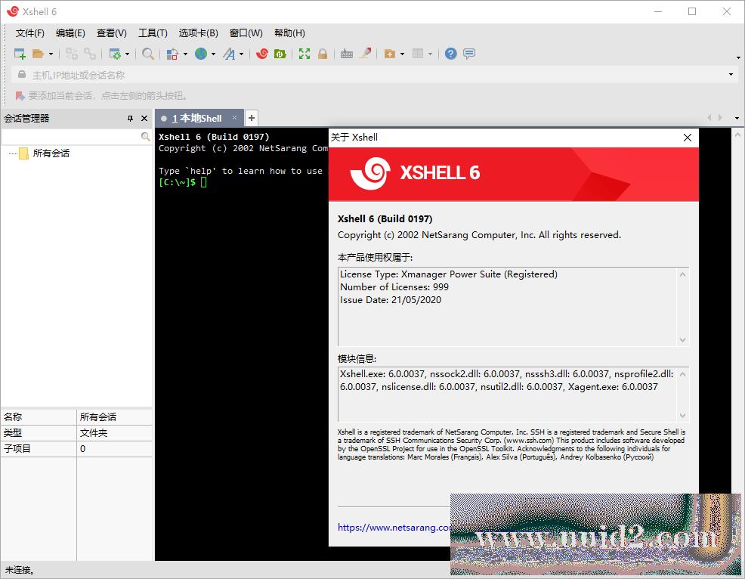Open the on-screen keyboard icon

pos(346,54)
